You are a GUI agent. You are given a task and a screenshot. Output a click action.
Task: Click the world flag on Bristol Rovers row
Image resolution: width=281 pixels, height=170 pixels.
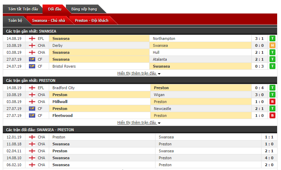pyautogui.click(x=32, y=66)
